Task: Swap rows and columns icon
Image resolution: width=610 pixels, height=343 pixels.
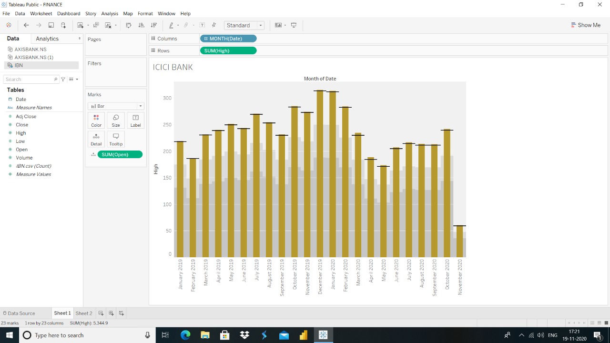Action: tap(129, 25)
